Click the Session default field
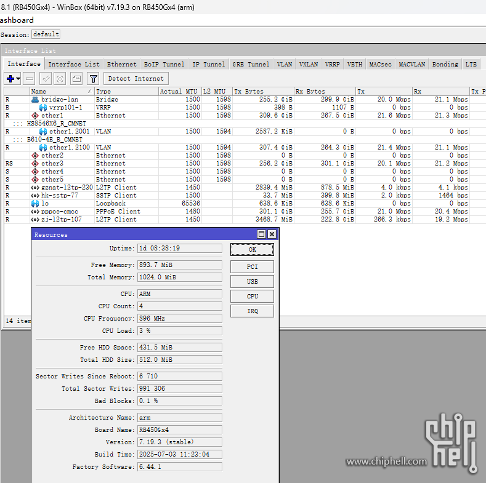Viewport: 486px width, 483px height. (46, 34)
